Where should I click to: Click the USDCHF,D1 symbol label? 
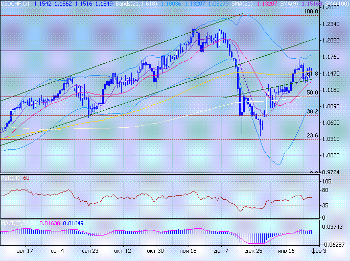point(15,4)
